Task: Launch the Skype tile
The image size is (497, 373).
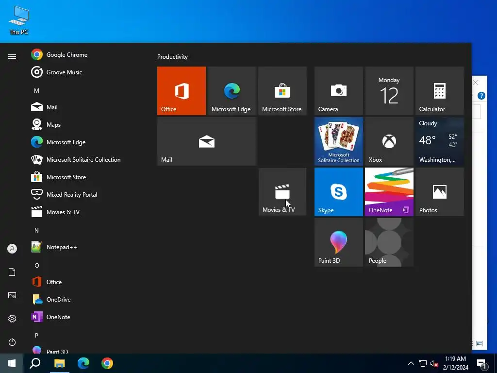Action: coord(338,192)
